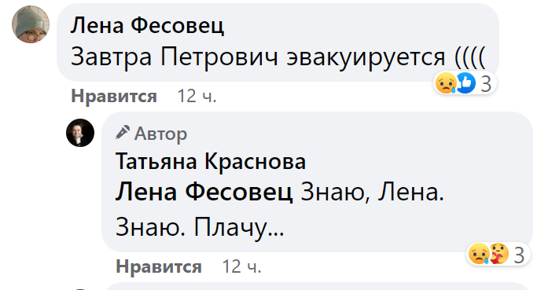537x290 pixels.
Task: Click the Автор badge label
Action: click(160, 134)
